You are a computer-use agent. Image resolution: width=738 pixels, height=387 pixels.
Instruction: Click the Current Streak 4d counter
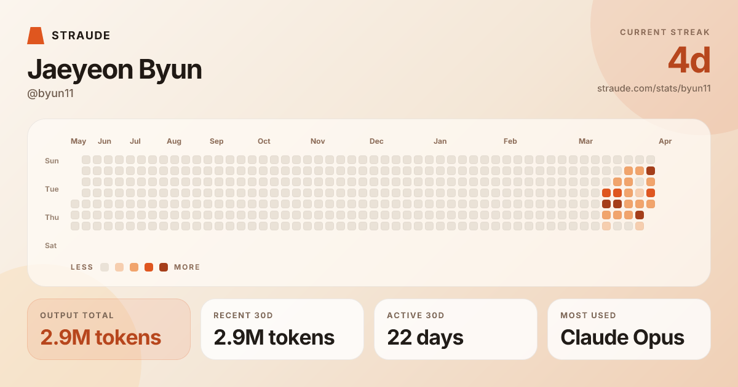click(689, 61)
